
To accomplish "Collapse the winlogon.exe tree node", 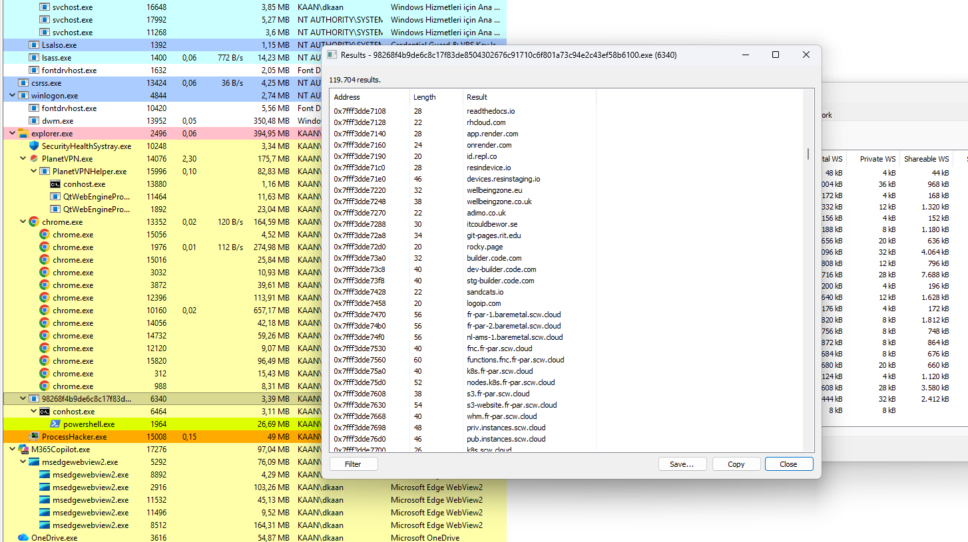I will 12,95.
